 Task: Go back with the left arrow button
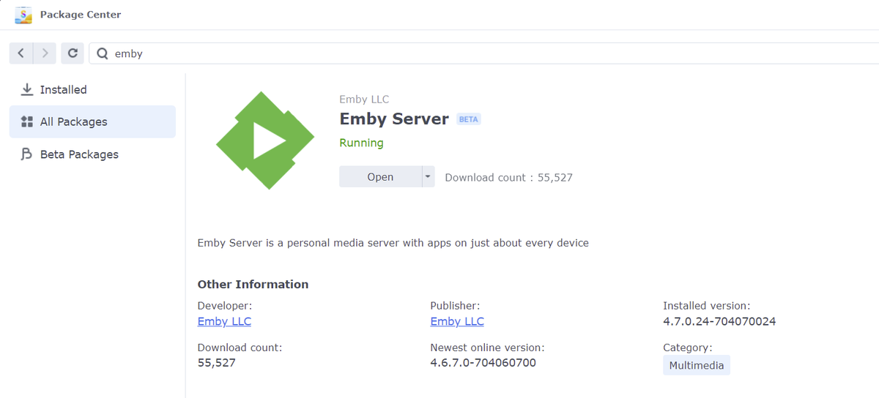click(x=21, y=53)
